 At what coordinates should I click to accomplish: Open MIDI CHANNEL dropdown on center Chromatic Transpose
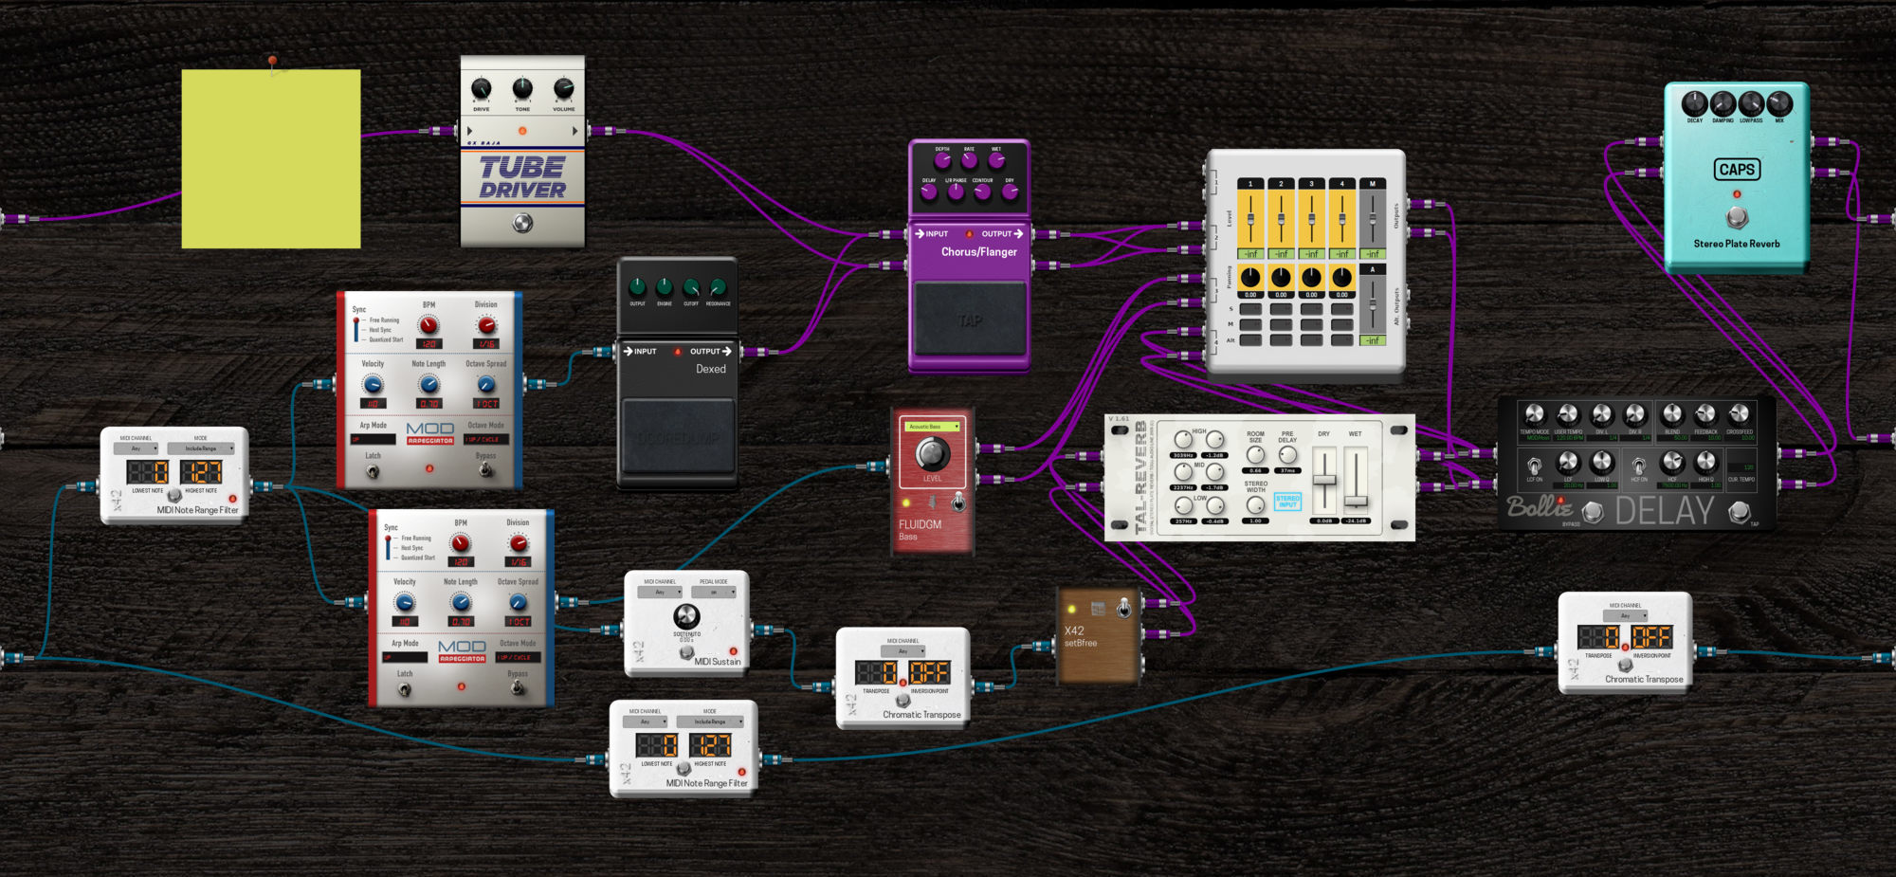903,651
